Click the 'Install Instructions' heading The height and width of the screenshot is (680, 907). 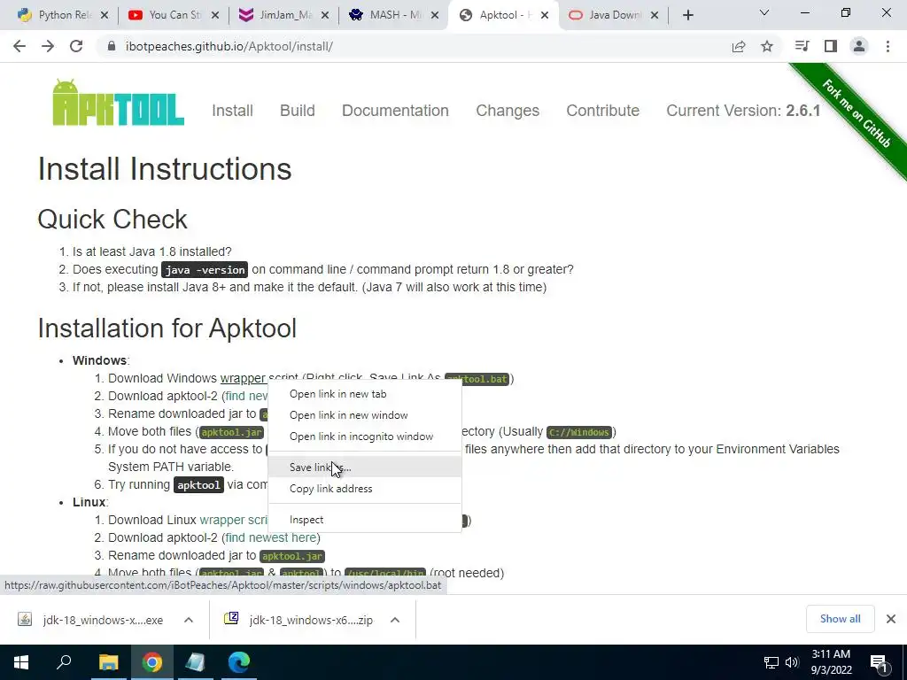(165, 169)
